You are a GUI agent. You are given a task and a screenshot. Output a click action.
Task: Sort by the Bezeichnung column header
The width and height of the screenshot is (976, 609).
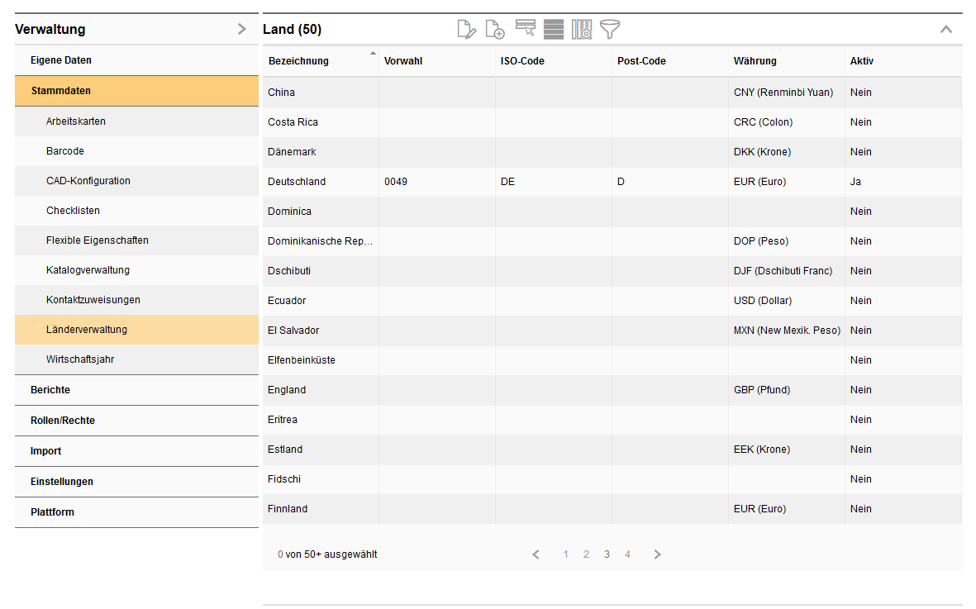(x=299, y=61)
